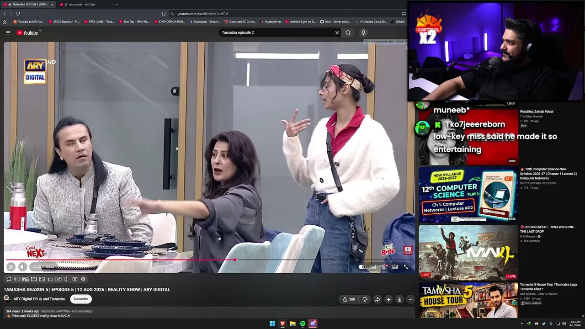Open Tamasha 5 House Tour video title
Viewport: 585px width, 329px height.
[548, 287]
